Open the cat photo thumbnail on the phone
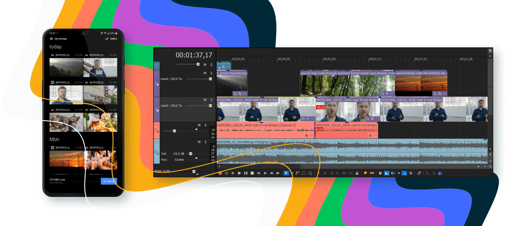This screenshot has height=226, width=508. [66, 122]
